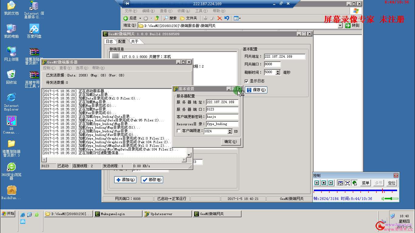Open 菜单 button in 控制 panel
Viewport: 415px width, 233px height.
[365, 183]
